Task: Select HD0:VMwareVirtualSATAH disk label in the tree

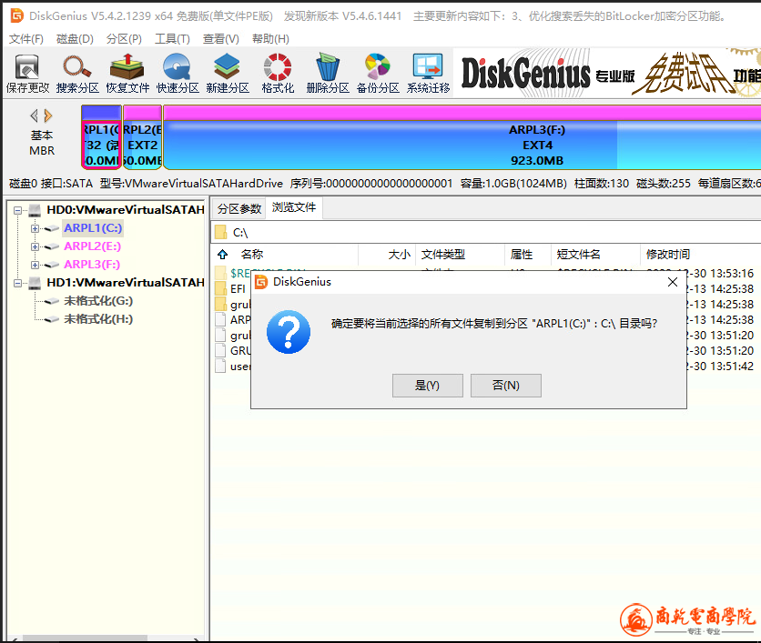Action: [126, 210]
